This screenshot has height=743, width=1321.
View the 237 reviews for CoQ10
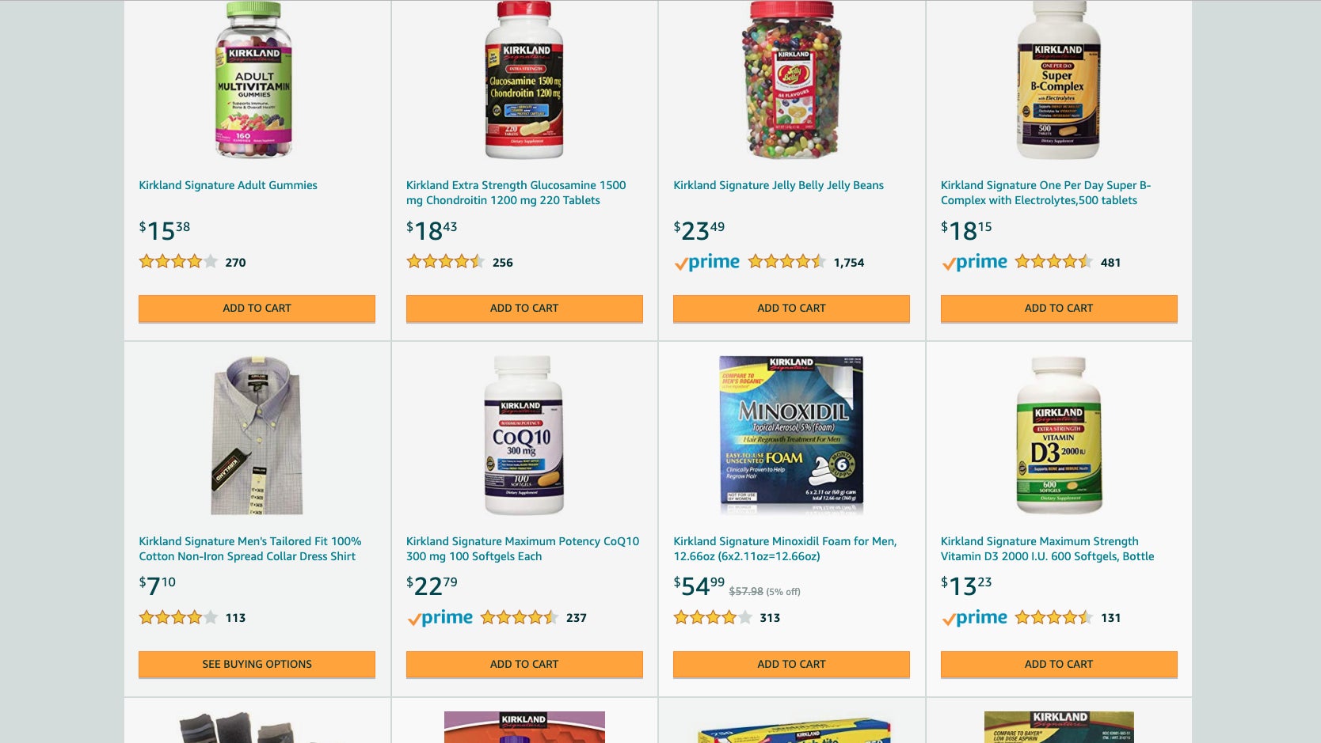click(x=577, y=618)
